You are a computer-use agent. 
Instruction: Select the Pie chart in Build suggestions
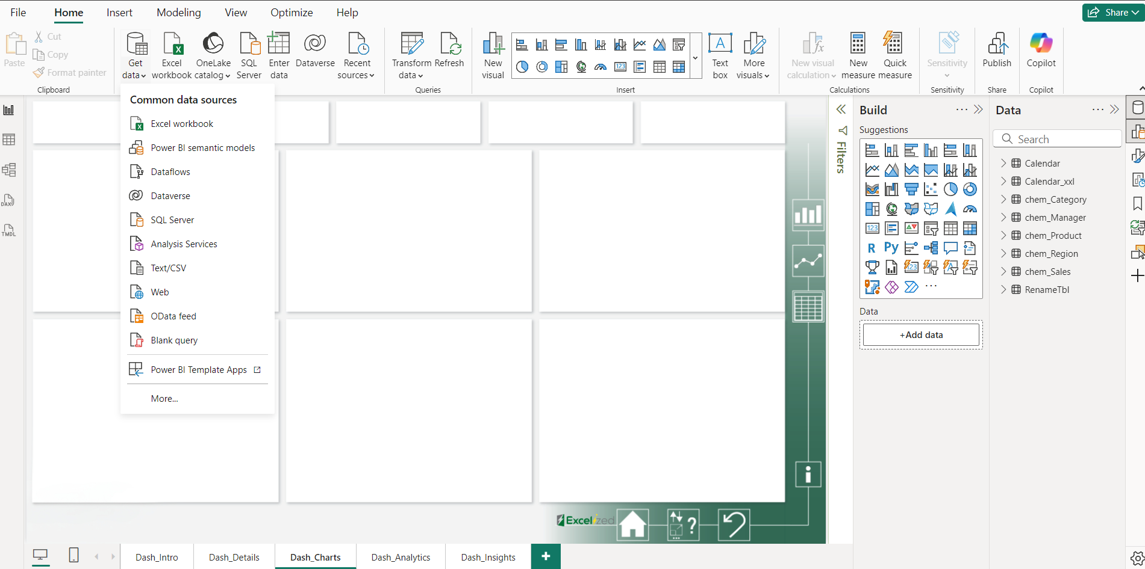pos(950,189)
